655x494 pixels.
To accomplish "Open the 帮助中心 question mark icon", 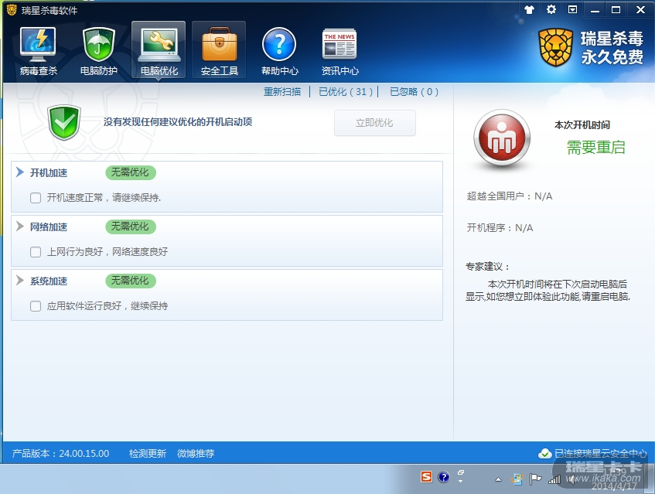I will (279, 51).
